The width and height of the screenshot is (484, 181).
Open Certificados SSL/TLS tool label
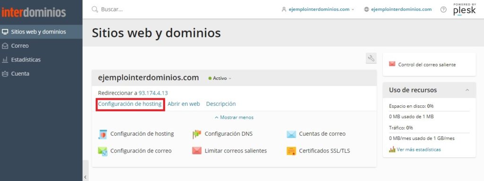pyautogui.click(x=324, y=151)
